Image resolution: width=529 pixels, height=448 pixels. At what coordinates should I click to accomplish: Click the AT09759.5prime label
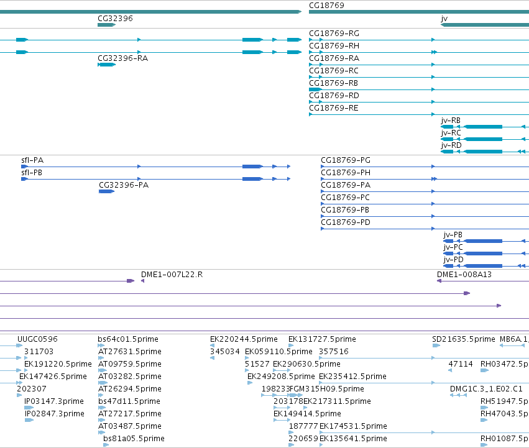tap(130, 364)
